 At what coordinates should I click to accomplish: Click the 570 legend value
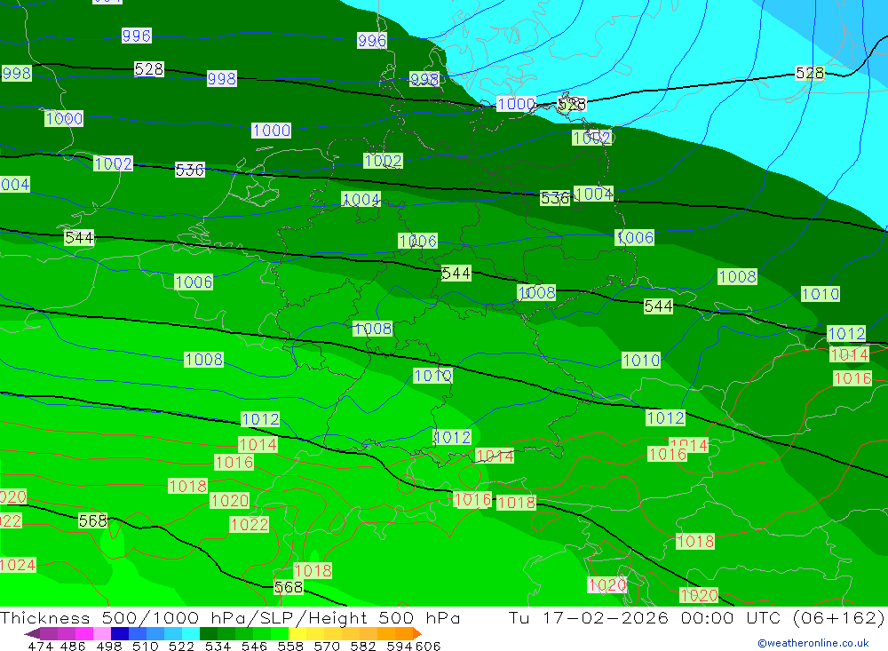(326, 646)
